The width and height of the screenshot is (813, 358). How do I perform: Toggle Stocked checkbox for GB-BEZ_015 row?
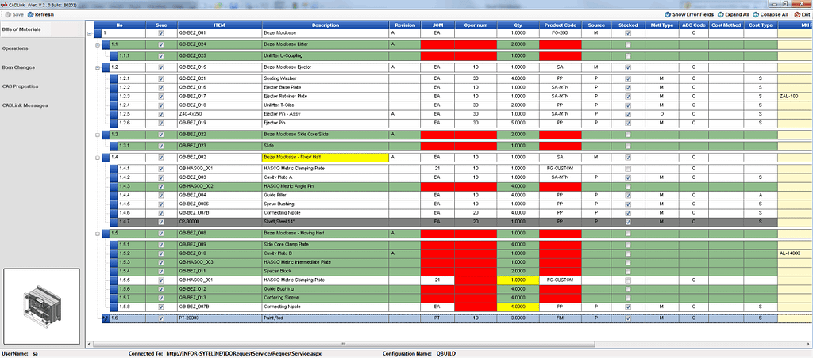point(629,67)
